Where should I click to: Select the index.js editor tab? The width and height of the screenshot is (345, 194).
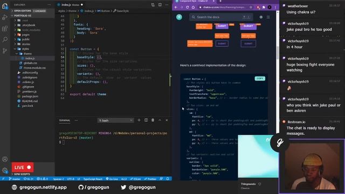click(70, 5)
